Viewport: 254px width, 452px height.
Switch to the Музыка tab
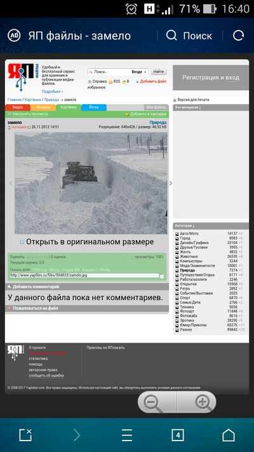click(43, 107)
